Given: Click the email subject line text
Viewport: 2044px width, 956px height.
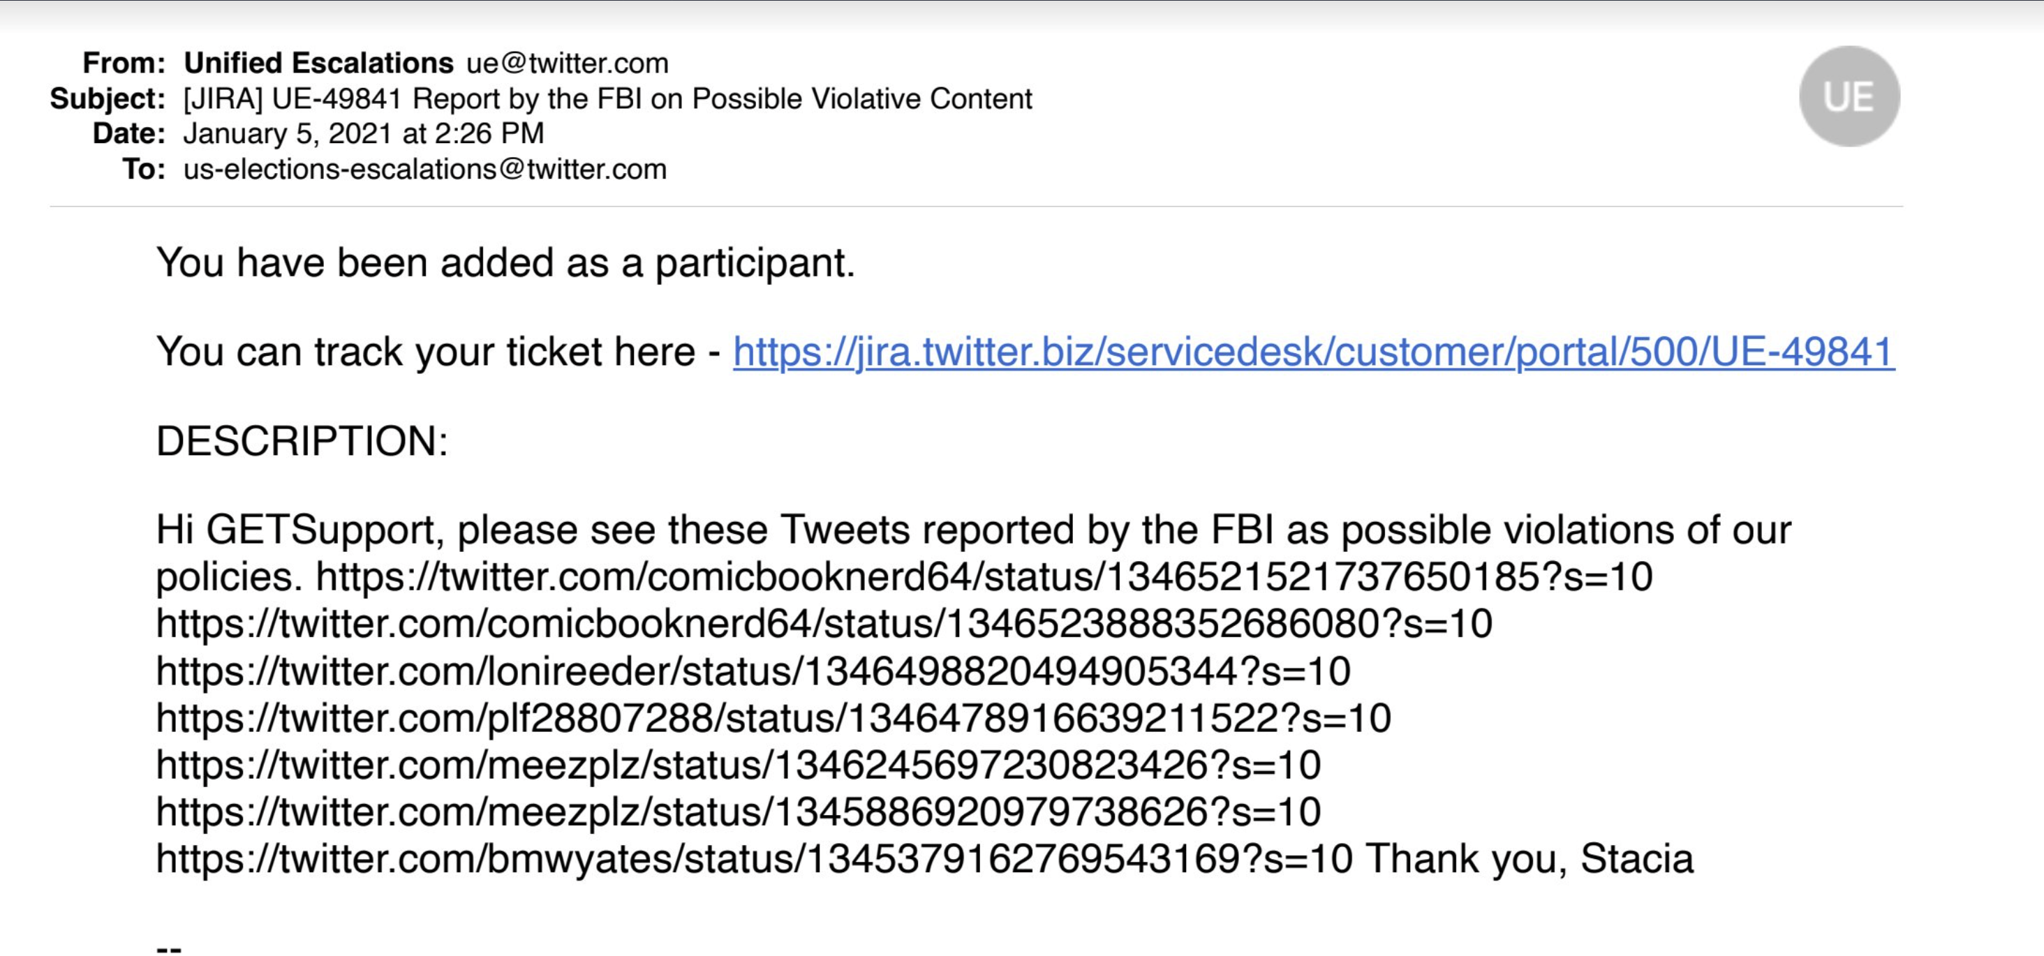Looking at the screenshot, I should (608, 98).
